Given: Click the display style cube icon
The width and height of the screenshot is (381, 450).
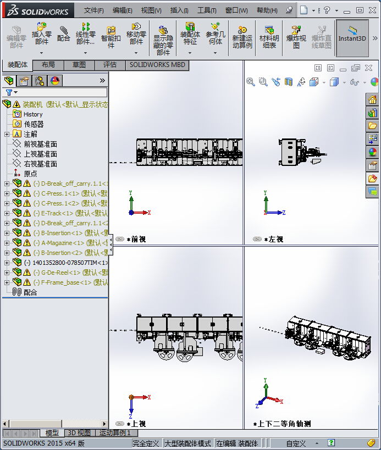Looking at the screenshot, I should pos(334,82).
